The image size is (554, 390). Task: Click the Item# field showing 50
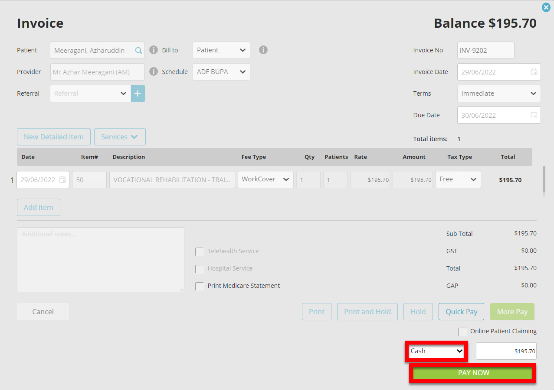click(x=89, y=180)
